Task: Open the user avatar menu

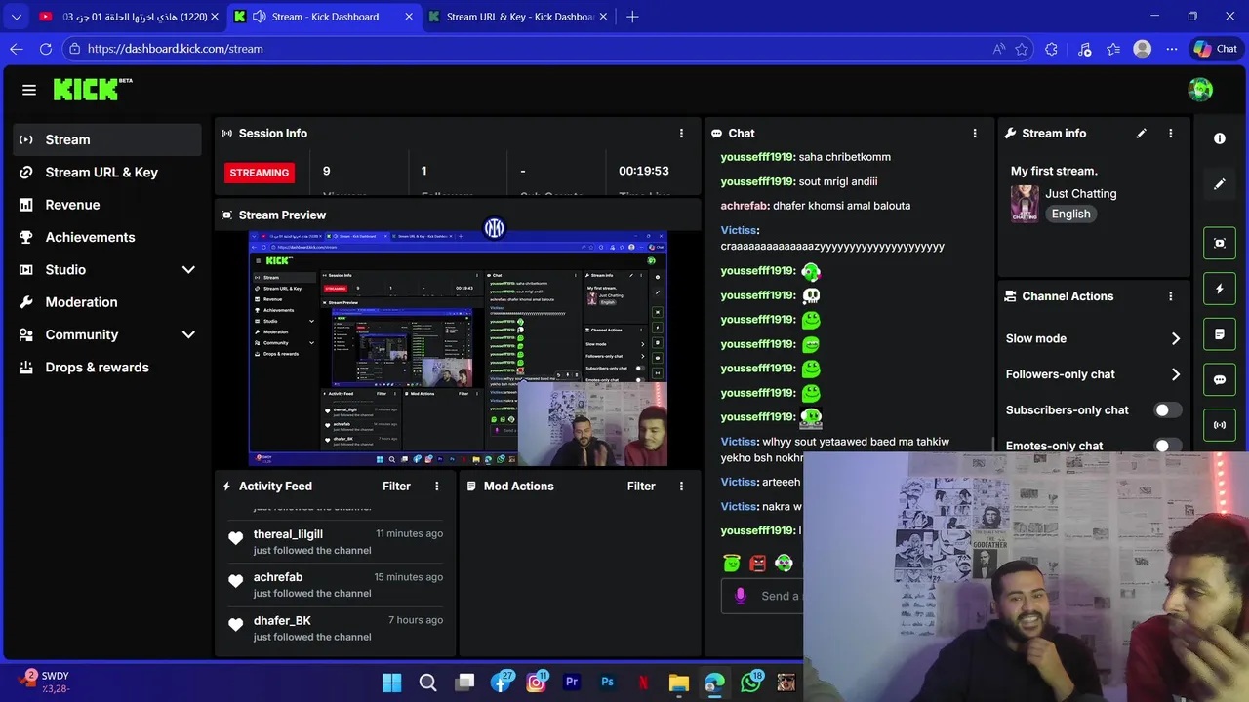Action: [x=1200, y=90]
